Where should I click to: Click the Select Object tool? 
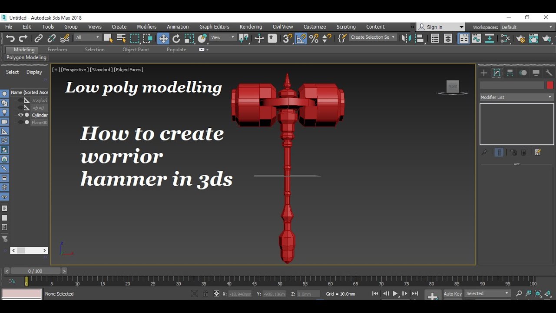(108, 38)
